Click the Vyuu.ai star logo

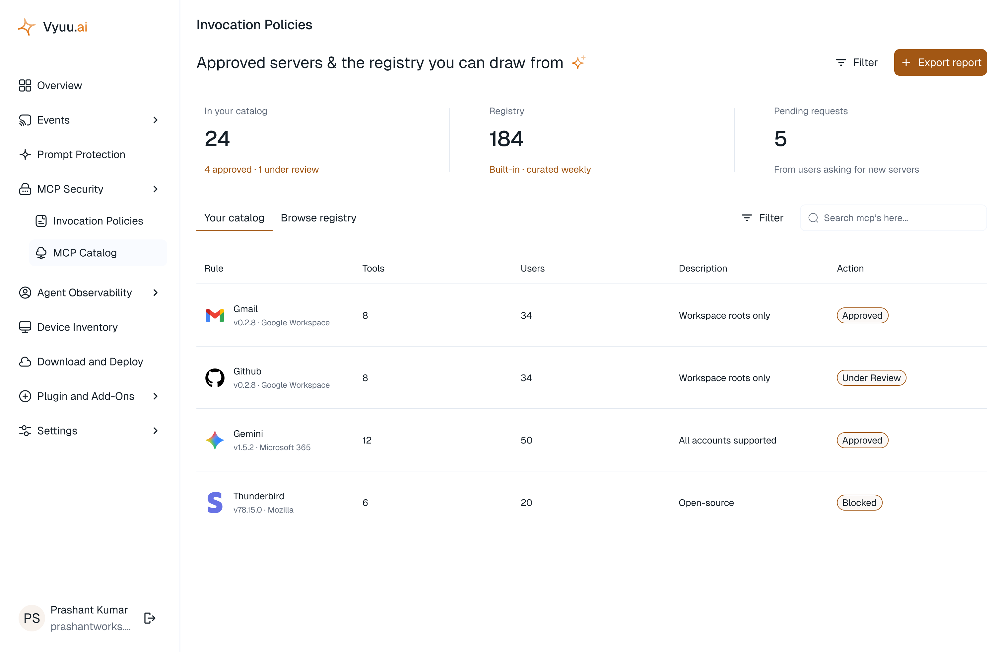click(27, 27)
